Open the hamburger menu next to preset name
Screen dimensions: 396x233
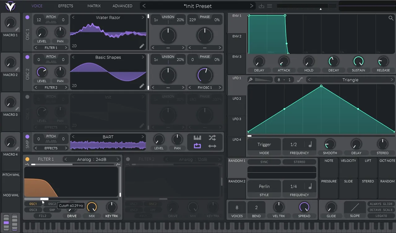[269, 6]
